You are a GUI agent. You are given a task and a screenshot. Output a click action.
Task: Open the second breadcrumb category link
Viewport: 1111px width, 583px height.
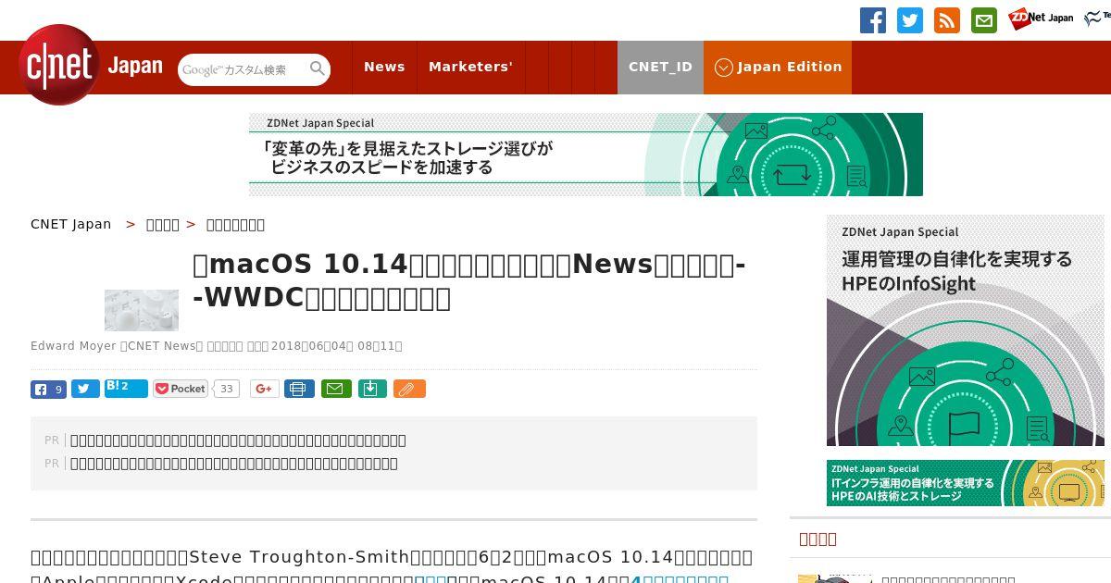tap(163, 224)
